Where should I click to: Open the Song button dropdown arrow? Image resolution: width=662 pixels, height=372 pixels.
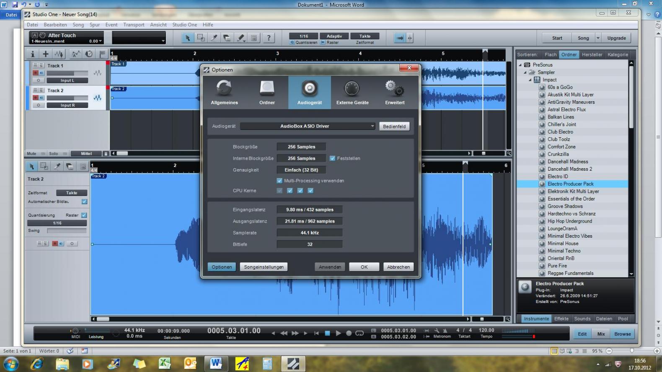pos(598,38)
